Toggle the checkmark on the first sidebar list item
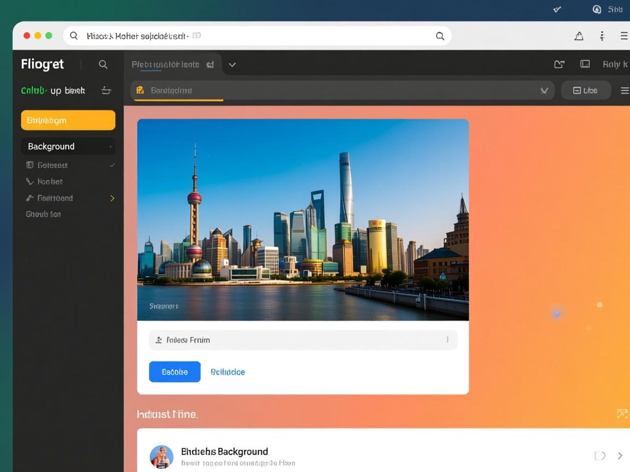The width and height of the screenshot is (630, 472). pyautogui.click(x=112, y=165)
